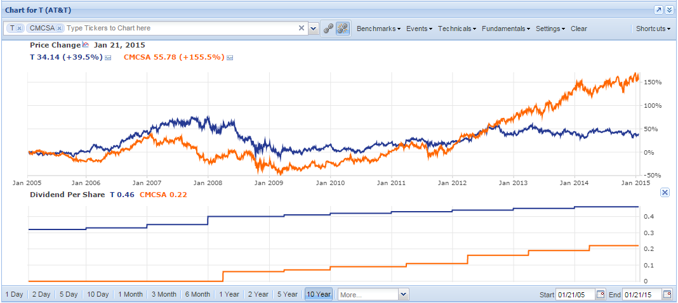Clear the ticker input with the X icon

point(302,28)
